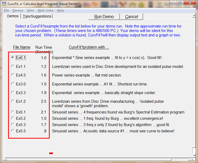Click run time value 1.9 for Ex3.3
The height and width of the screenshot is (163, 198).
click(x=44, y=93)
